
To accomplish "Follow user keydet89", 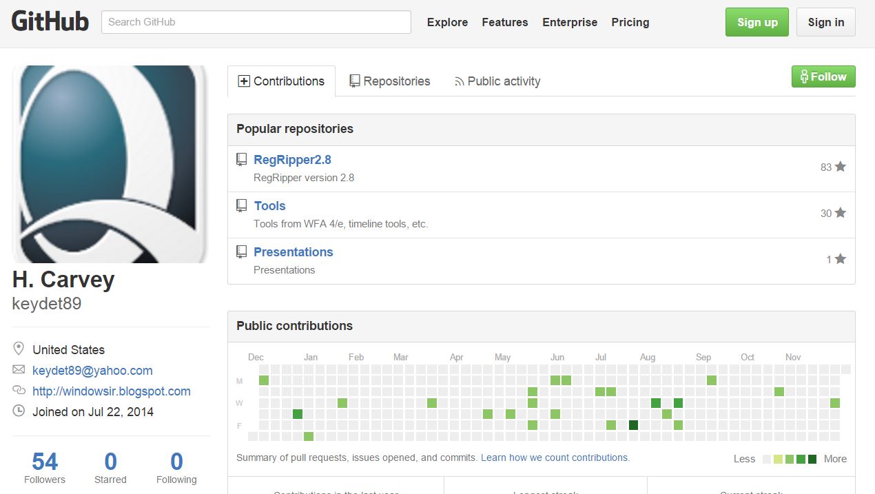I will click(823, 76).
